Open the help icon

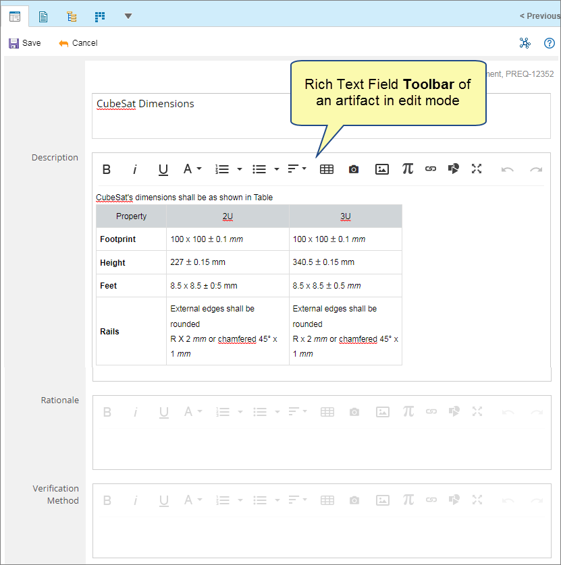[550, 43]
